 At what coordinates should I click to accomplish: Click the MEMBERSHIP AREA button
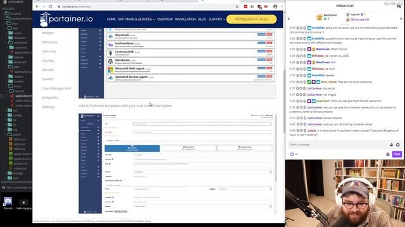[x=251, y=20]
